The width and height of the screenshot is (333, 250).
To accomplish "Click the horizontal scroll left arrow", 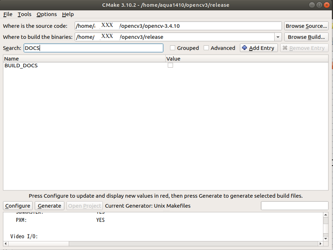I will (x=6, y=243).
